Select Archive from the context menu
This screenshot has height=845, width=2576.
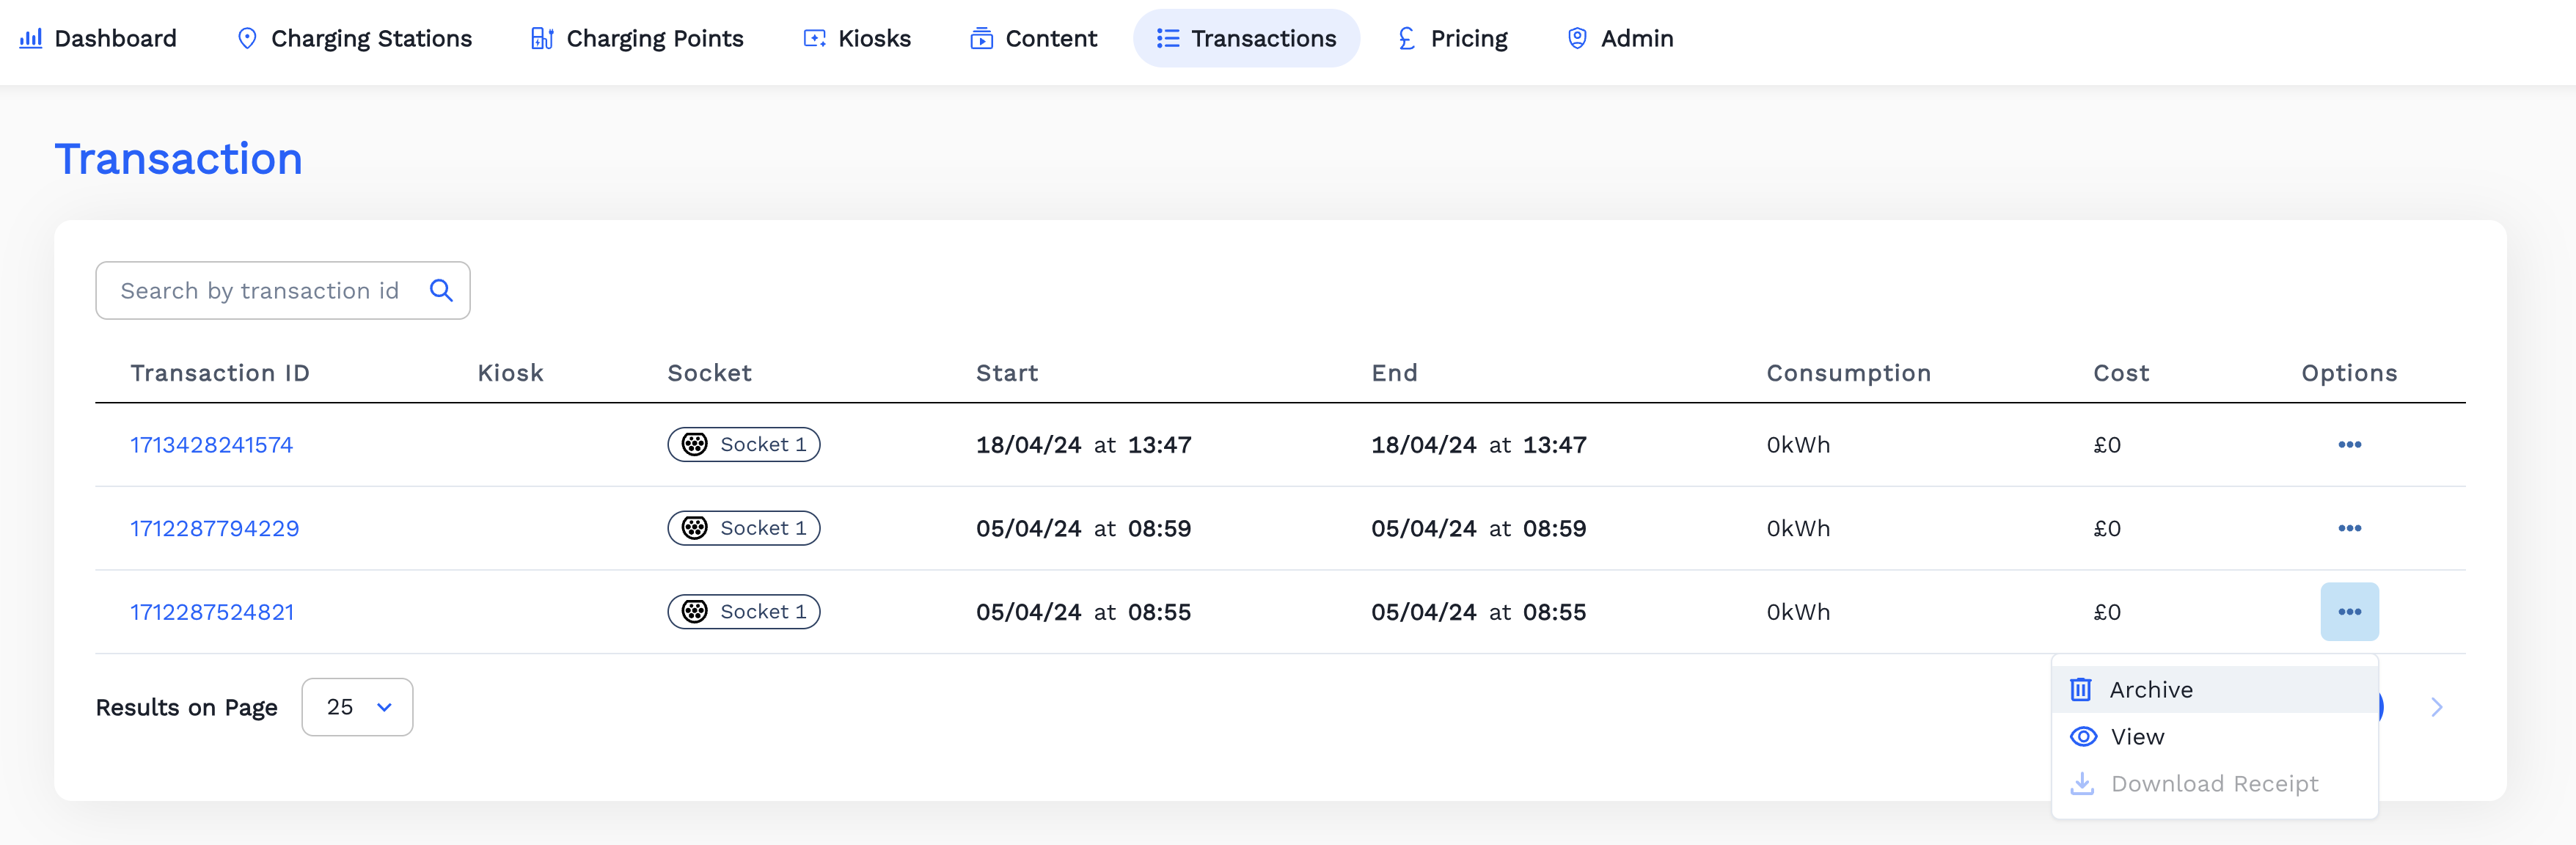(x=2150, y=689)
